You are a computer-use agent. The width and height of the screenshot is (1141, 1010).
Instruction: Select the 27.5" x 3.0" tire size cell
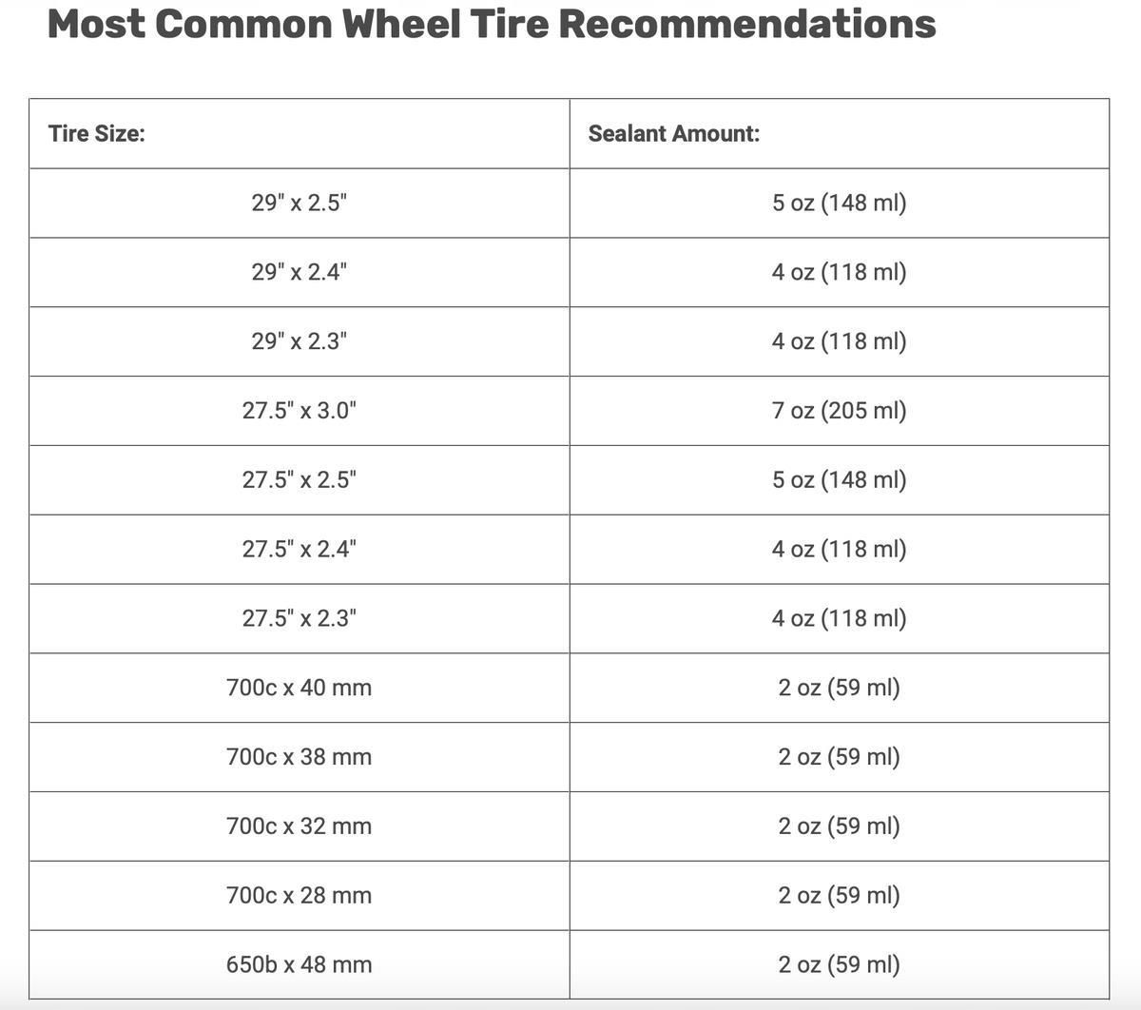click(x=300, y=412)
